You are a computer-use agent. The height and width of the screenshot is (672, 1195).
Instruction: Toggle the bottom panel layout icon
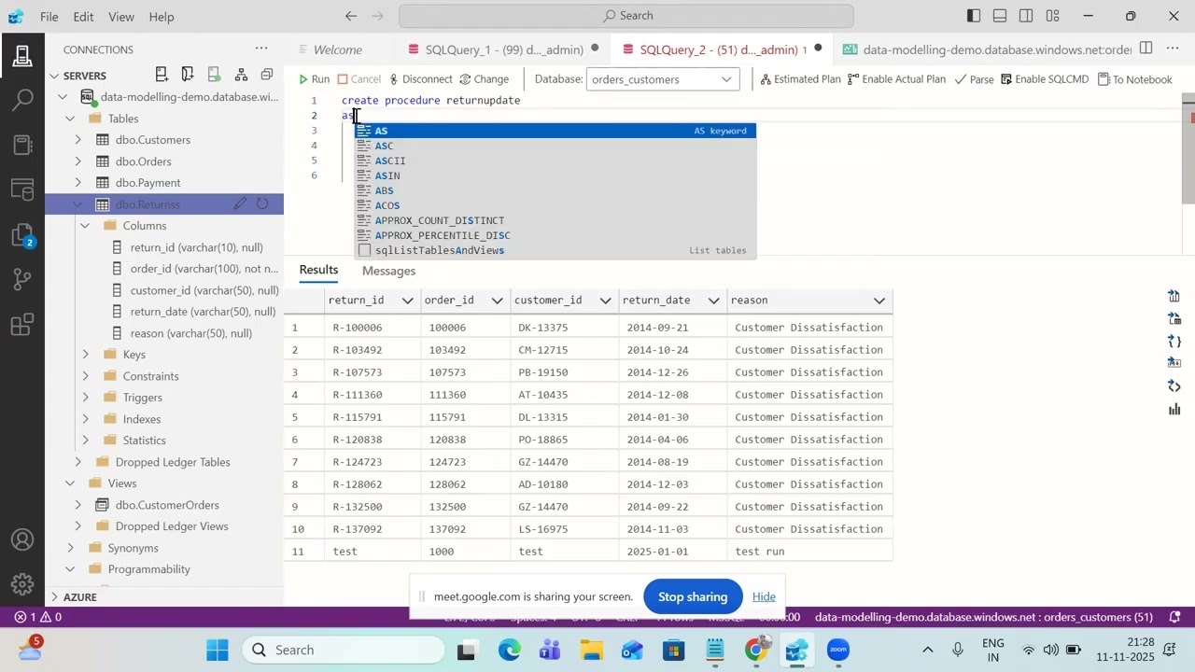1000,16
